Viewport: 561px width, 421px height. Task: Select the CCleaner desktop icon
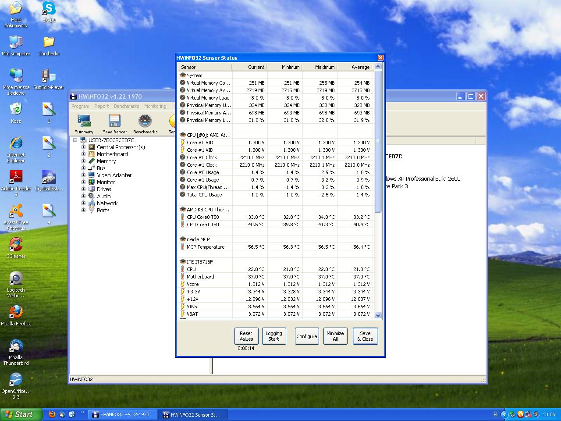16,248
